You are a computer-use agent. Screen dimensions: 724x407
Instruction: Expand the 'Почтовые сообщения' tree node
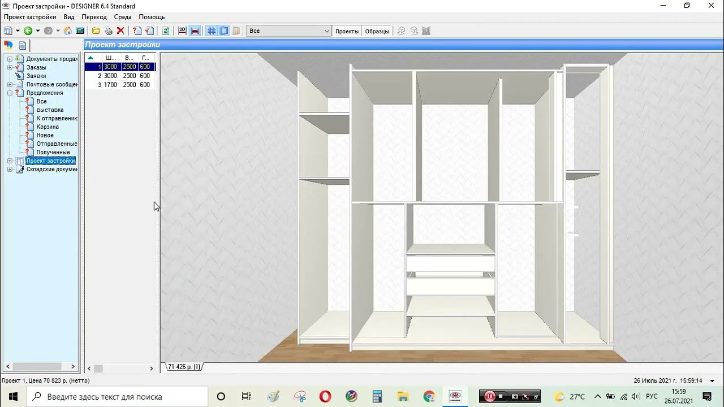coord(10,84)
